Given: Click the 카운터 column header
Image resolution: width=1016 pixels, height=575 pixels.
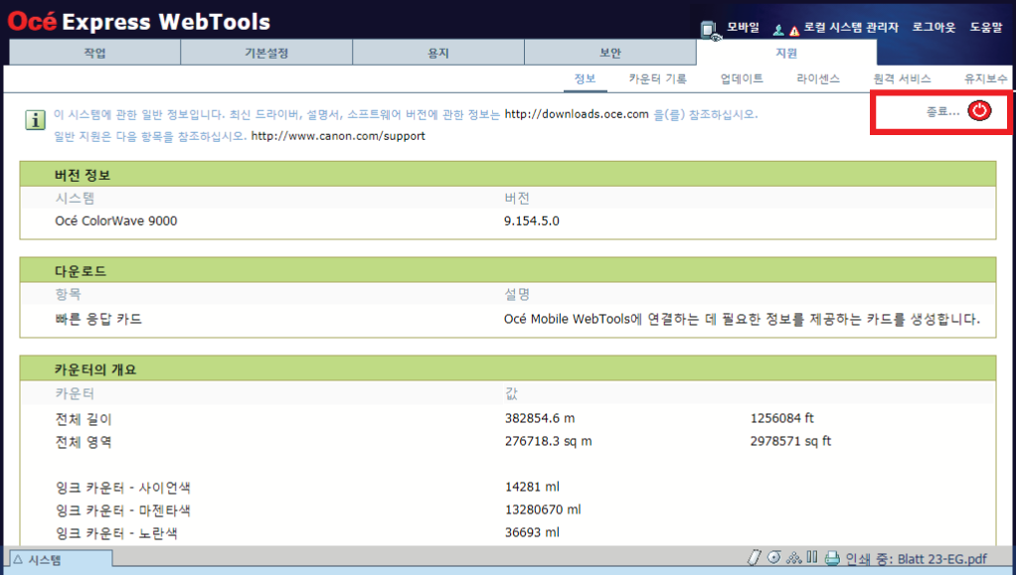Looking at the screenshot, I should [x=76, y=393].
